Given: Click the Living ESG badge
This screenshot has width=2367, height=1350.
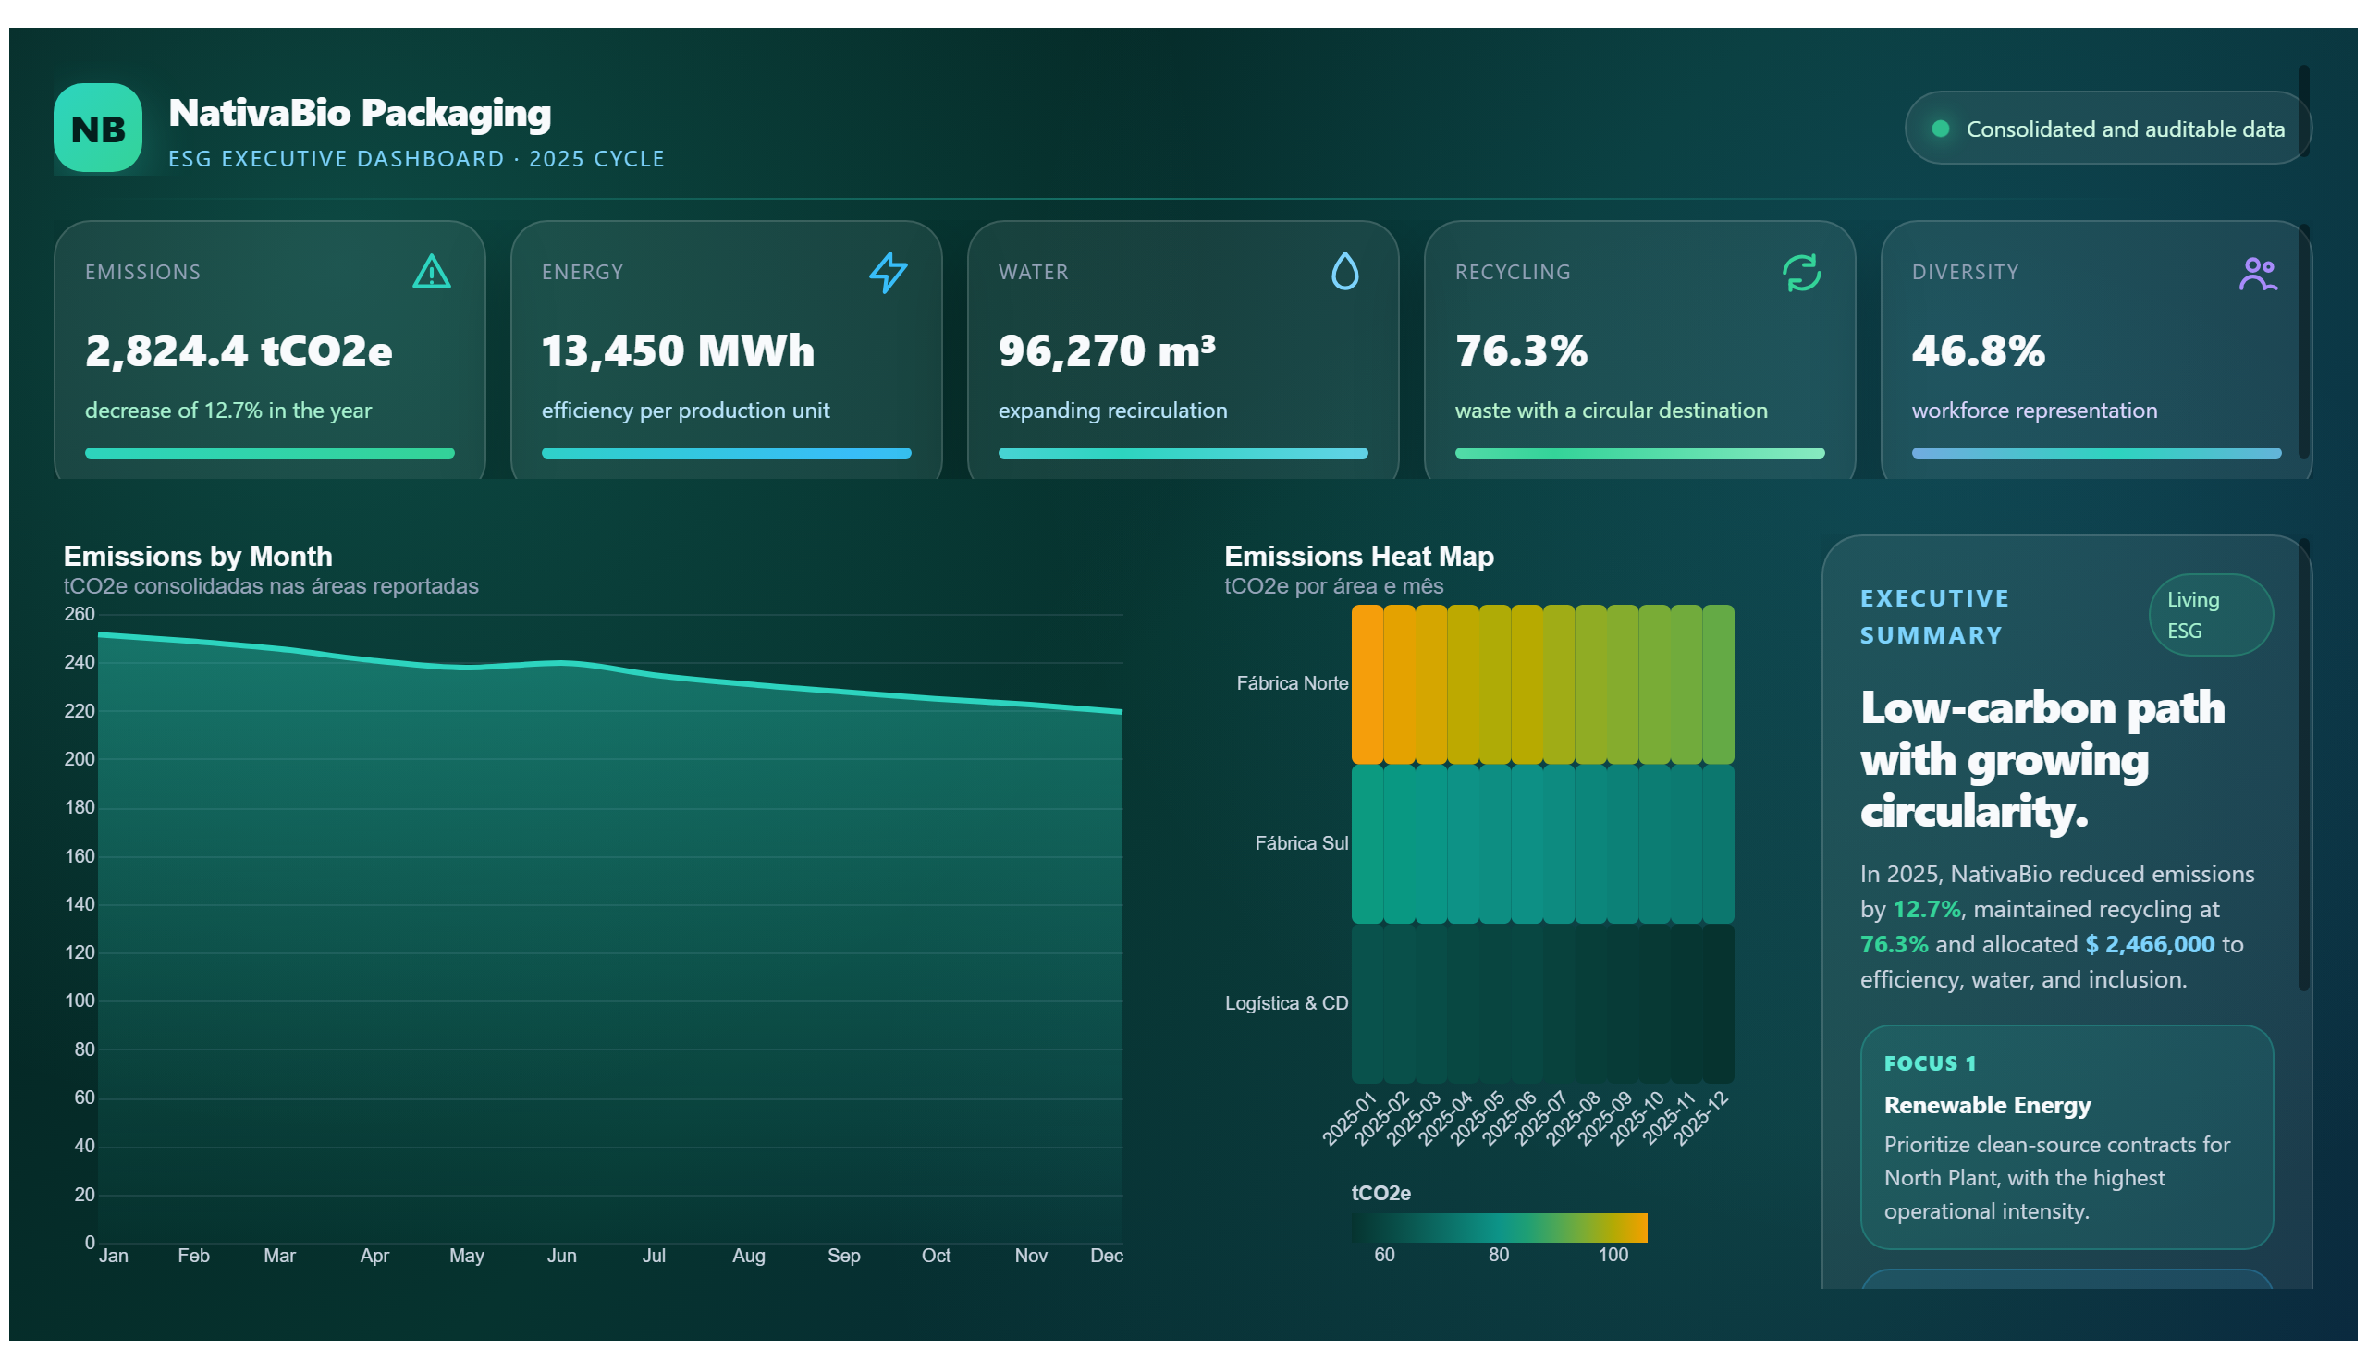Looking at the screenshot, I should 2210,615.
